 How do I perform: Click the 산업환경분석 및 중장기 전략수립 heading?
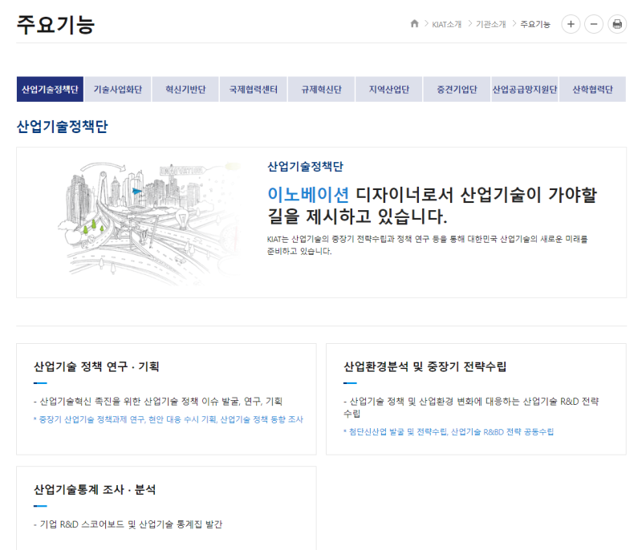425,366
